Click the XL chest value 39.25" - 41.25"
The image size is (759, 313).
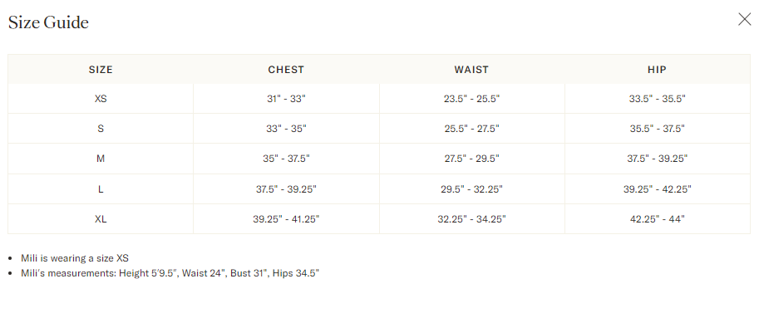tap(286, 219)
